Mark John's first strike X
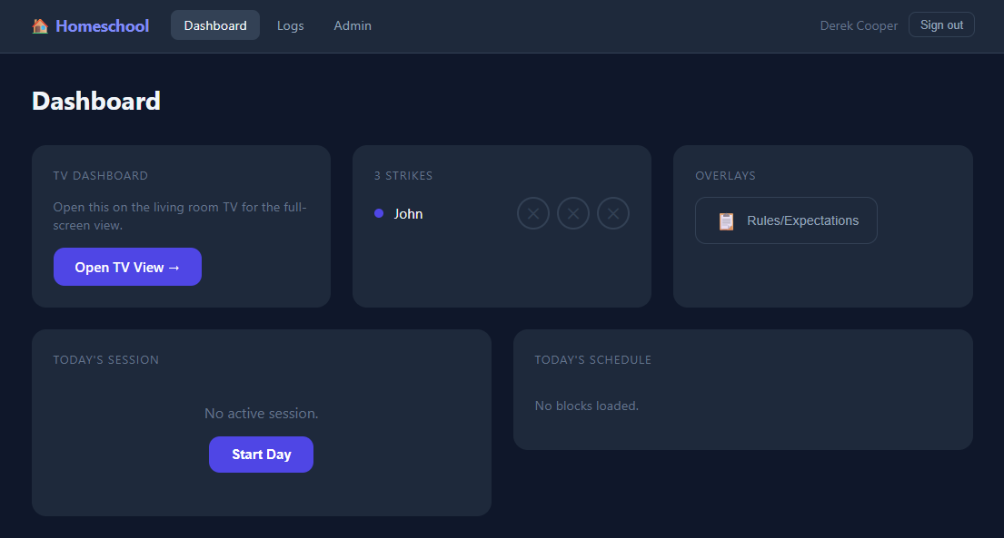Image resolution: width=1004 pixels, height=538 pixels. [533, 214]
